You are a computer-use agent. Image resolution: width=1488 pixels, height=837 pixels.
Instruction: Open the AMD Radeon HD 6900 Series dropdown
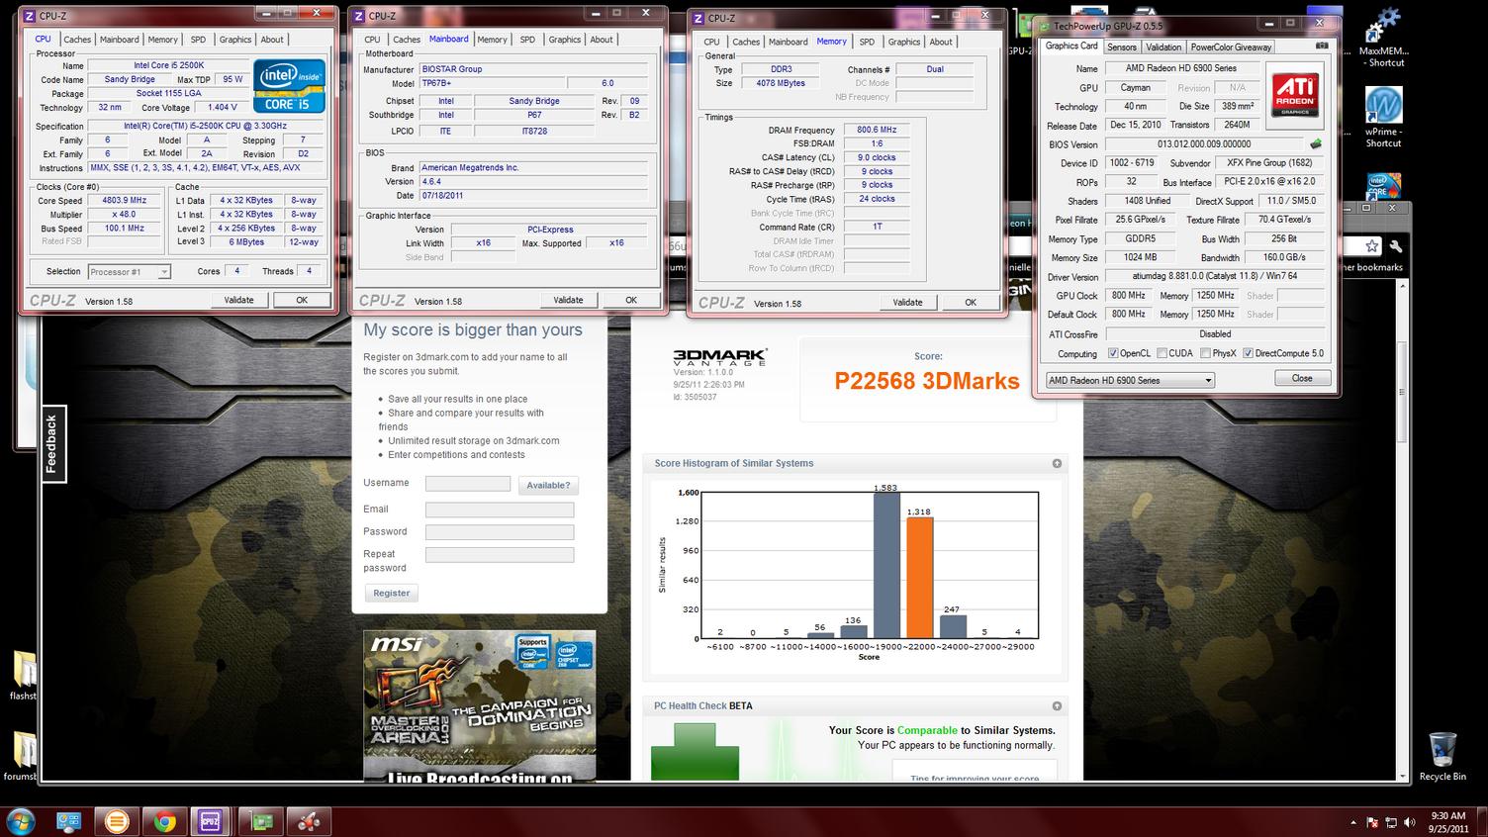[1130, 380]
